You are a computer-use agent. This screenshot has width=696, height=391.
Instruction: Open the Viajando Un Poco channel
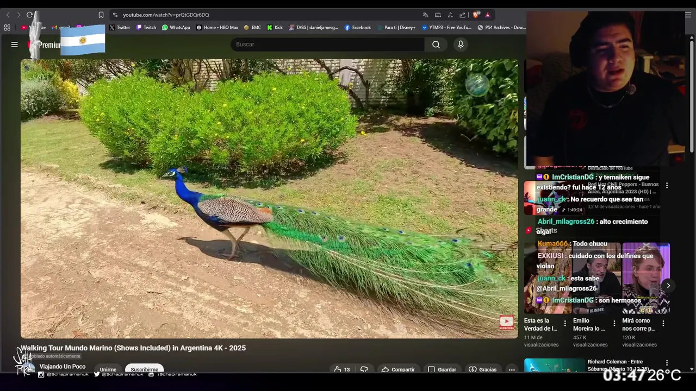[x=63, y=367]
